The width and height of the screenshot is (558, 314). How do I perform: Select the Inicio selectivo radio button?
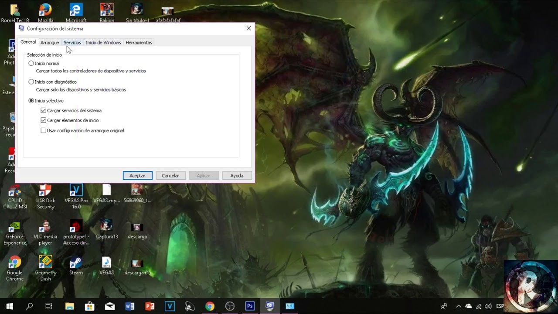coord(31,100)
